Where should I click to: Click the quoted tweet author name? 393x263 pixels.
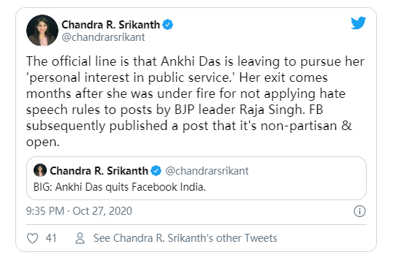click(x=99, y=170)
